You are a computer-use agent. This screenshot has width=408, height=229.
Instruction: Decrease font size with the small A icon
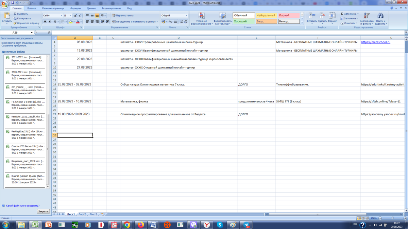[80, 16]
